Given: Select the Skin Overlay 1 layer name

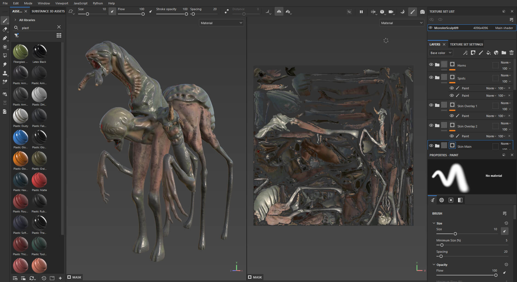Looking at the screenshot, I should pos(467,106).
